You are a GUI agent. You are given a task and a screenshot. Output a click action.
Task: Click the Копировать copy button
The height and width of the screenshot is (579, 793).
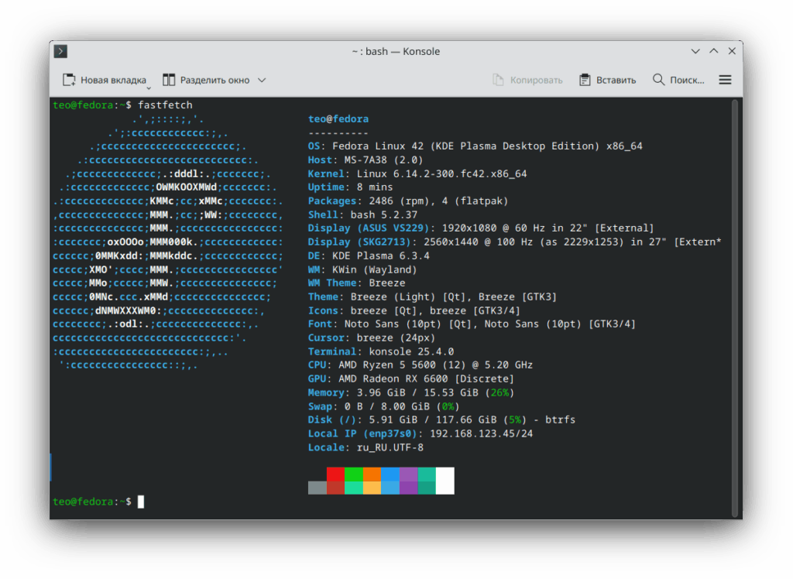coord(527,80)
